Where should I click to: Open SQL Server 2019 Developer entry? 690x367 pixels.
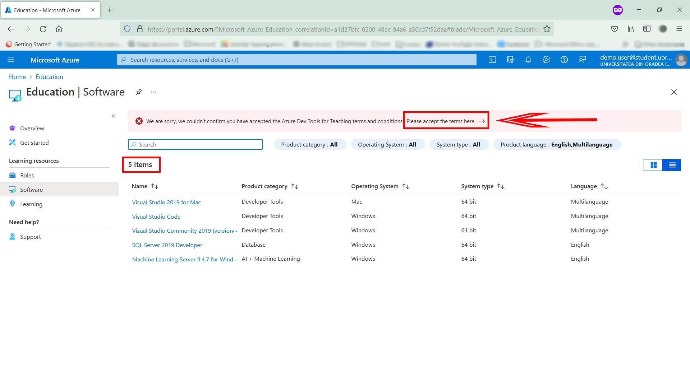[x=167, y=245]
